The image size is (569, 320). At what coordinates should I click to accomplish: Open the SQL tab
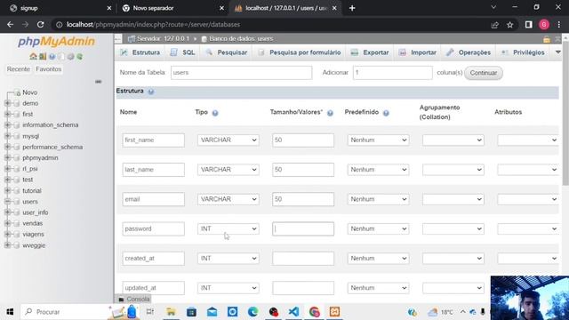click(183, 52)
